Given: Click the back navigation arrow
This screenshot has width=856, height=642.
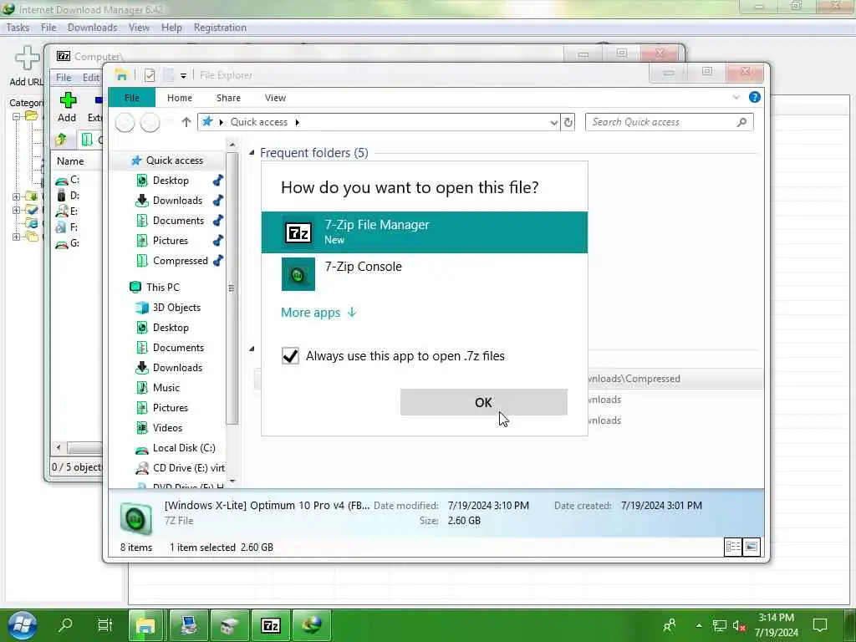Looking at the screenshot, I should click(x=125, y=122).
